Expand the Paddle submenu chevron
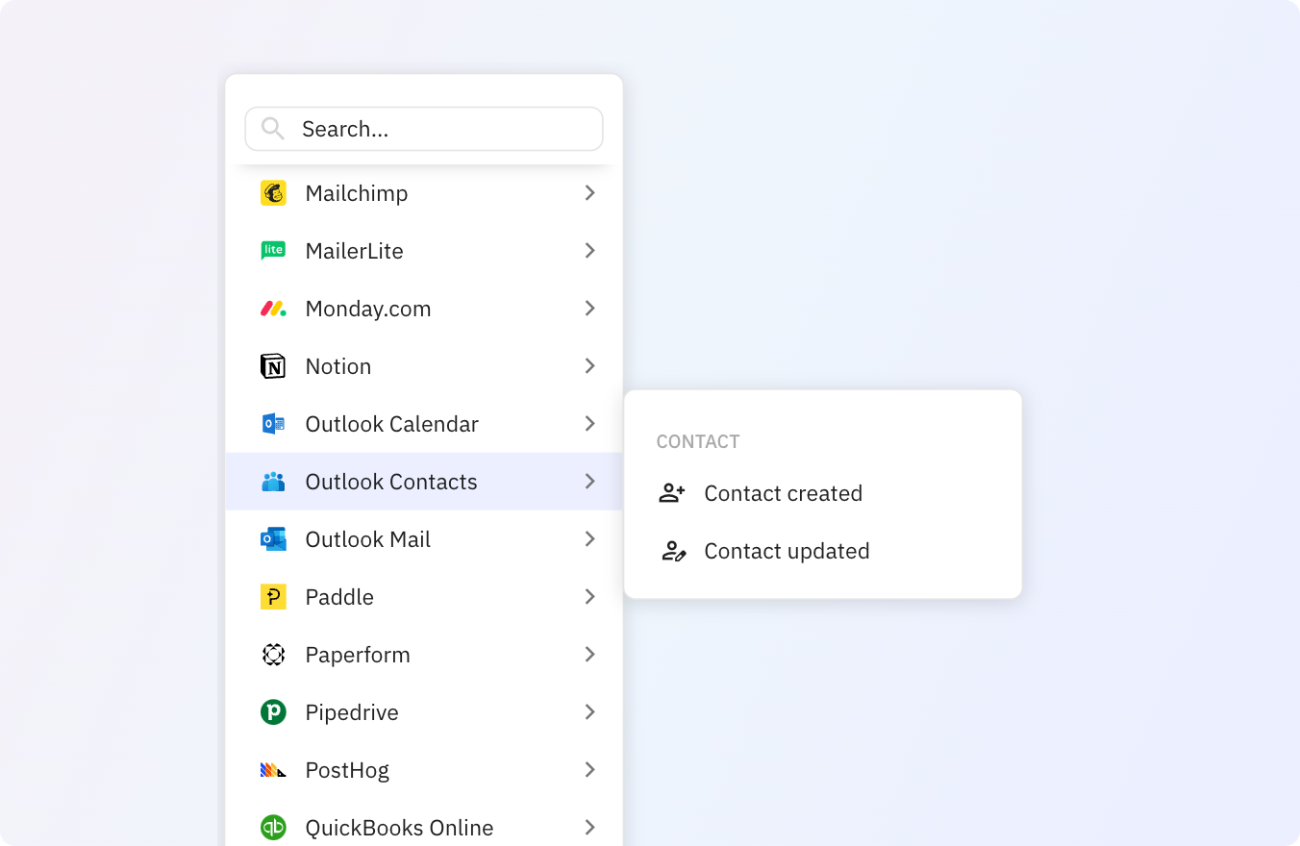 (x=589, y=597)
